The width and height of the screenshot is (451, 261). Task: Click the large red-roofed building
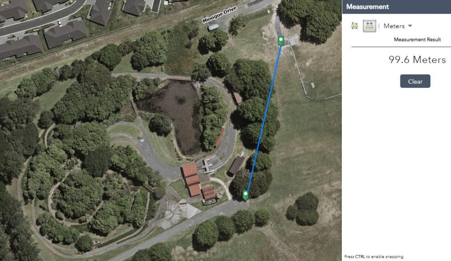click(191, 179)
